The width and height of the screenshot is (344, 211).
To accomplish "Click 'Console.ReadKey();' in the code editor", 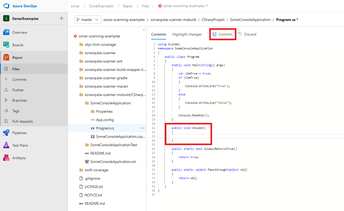I will click(x=194, y=115).
